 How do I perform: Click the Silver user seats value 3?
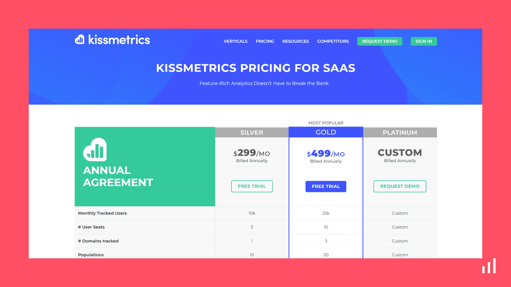coord(252,227)
